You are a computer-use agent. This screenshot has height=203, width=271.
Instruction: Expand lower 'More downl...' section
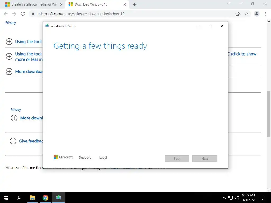[14, 118]
